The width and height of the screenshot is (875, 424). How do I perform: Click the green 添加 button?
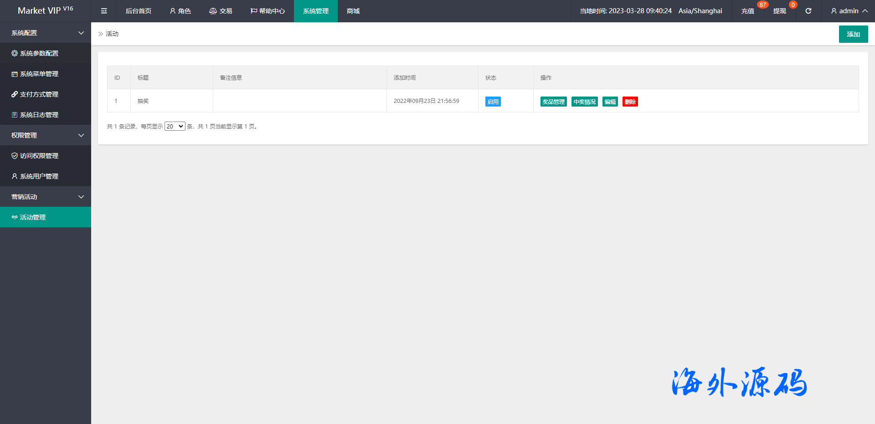(x=853, y=34)
